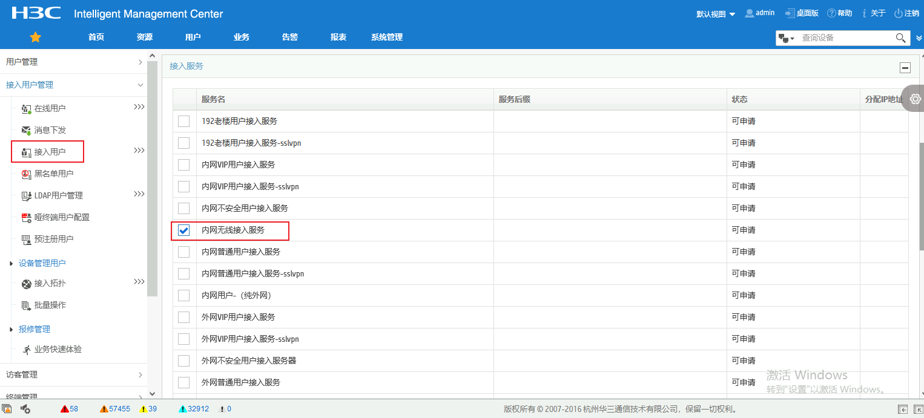The image size is (924, 418).
Task: Check the 外网VIP用户接入服务 checkbox
Action: coord(183,318)
